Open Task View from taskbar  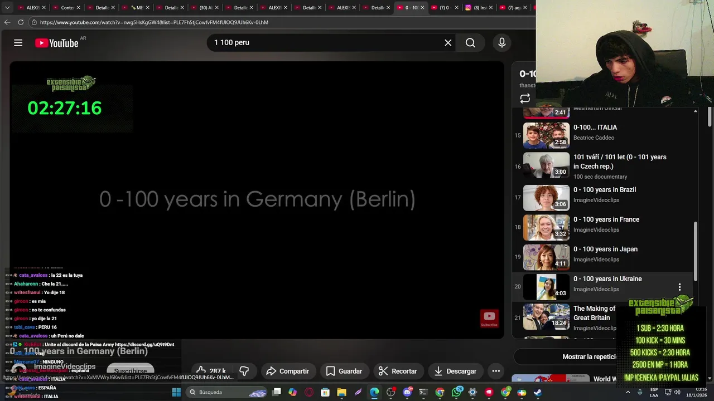click(276, 392)
